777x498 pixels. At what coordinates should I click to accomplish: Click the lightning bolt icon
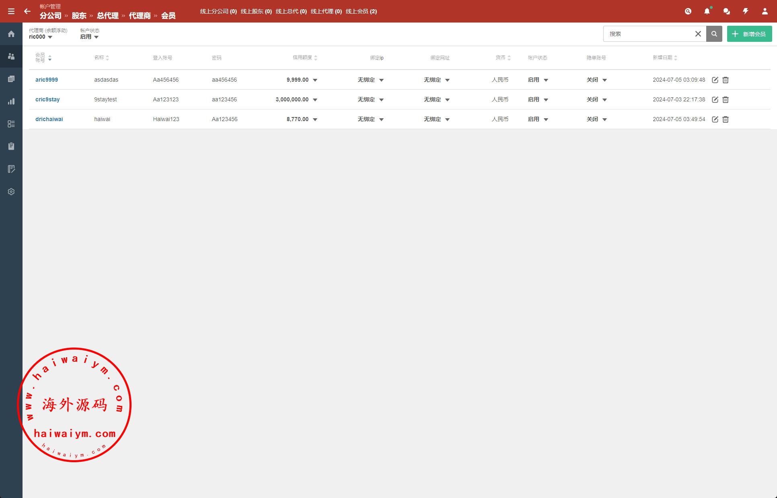click(745, 11)
